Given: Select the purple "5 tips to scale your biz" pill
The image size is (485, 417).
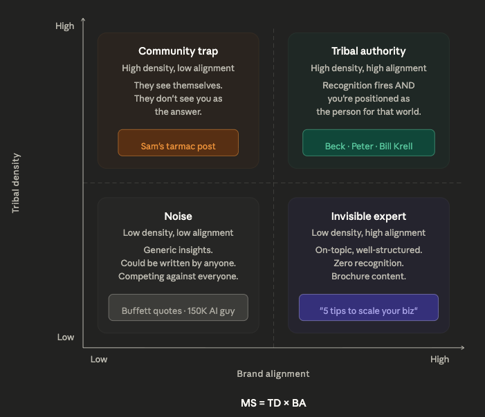Looking at the screenshot, I should point(369,311).
